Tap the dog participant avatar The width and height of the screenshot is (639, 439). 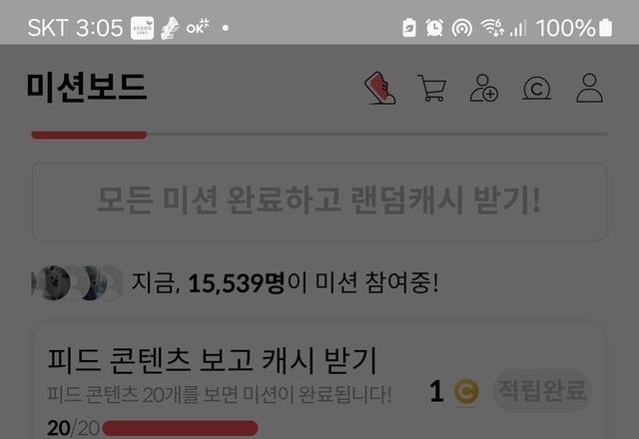pyautogui.click(x=53, y=282)
